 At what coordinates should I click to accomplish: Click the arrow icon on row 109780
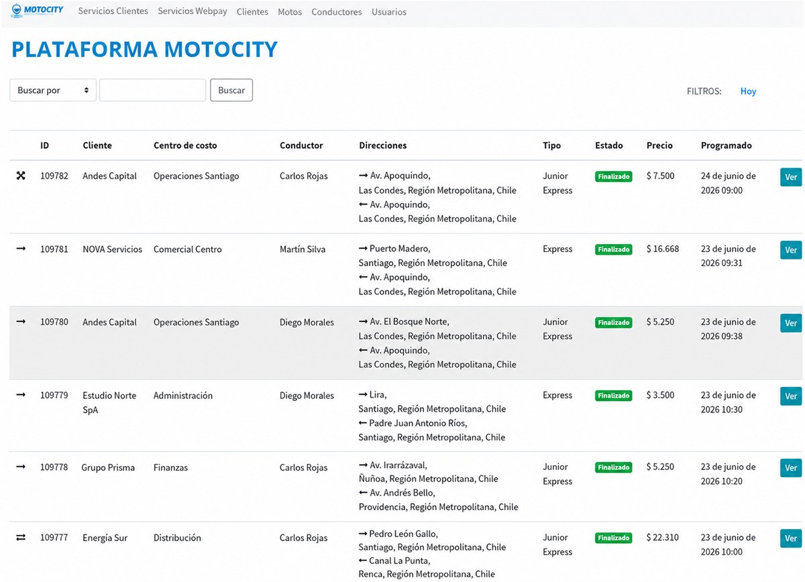tap(21, 322)
